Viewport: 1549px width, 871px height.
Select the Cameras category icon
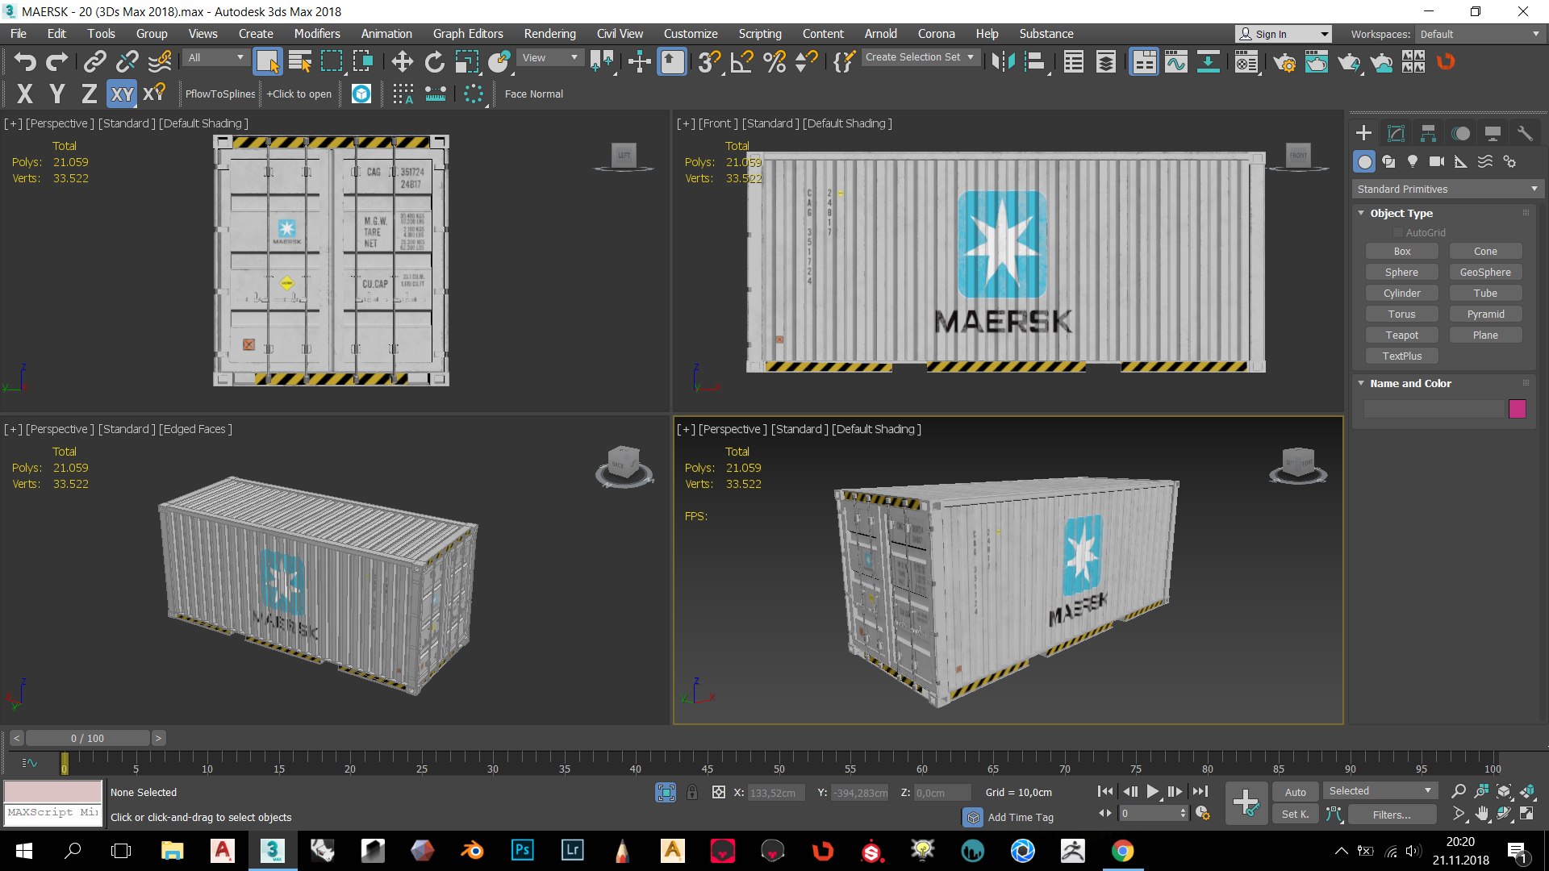pos(1437,161)
